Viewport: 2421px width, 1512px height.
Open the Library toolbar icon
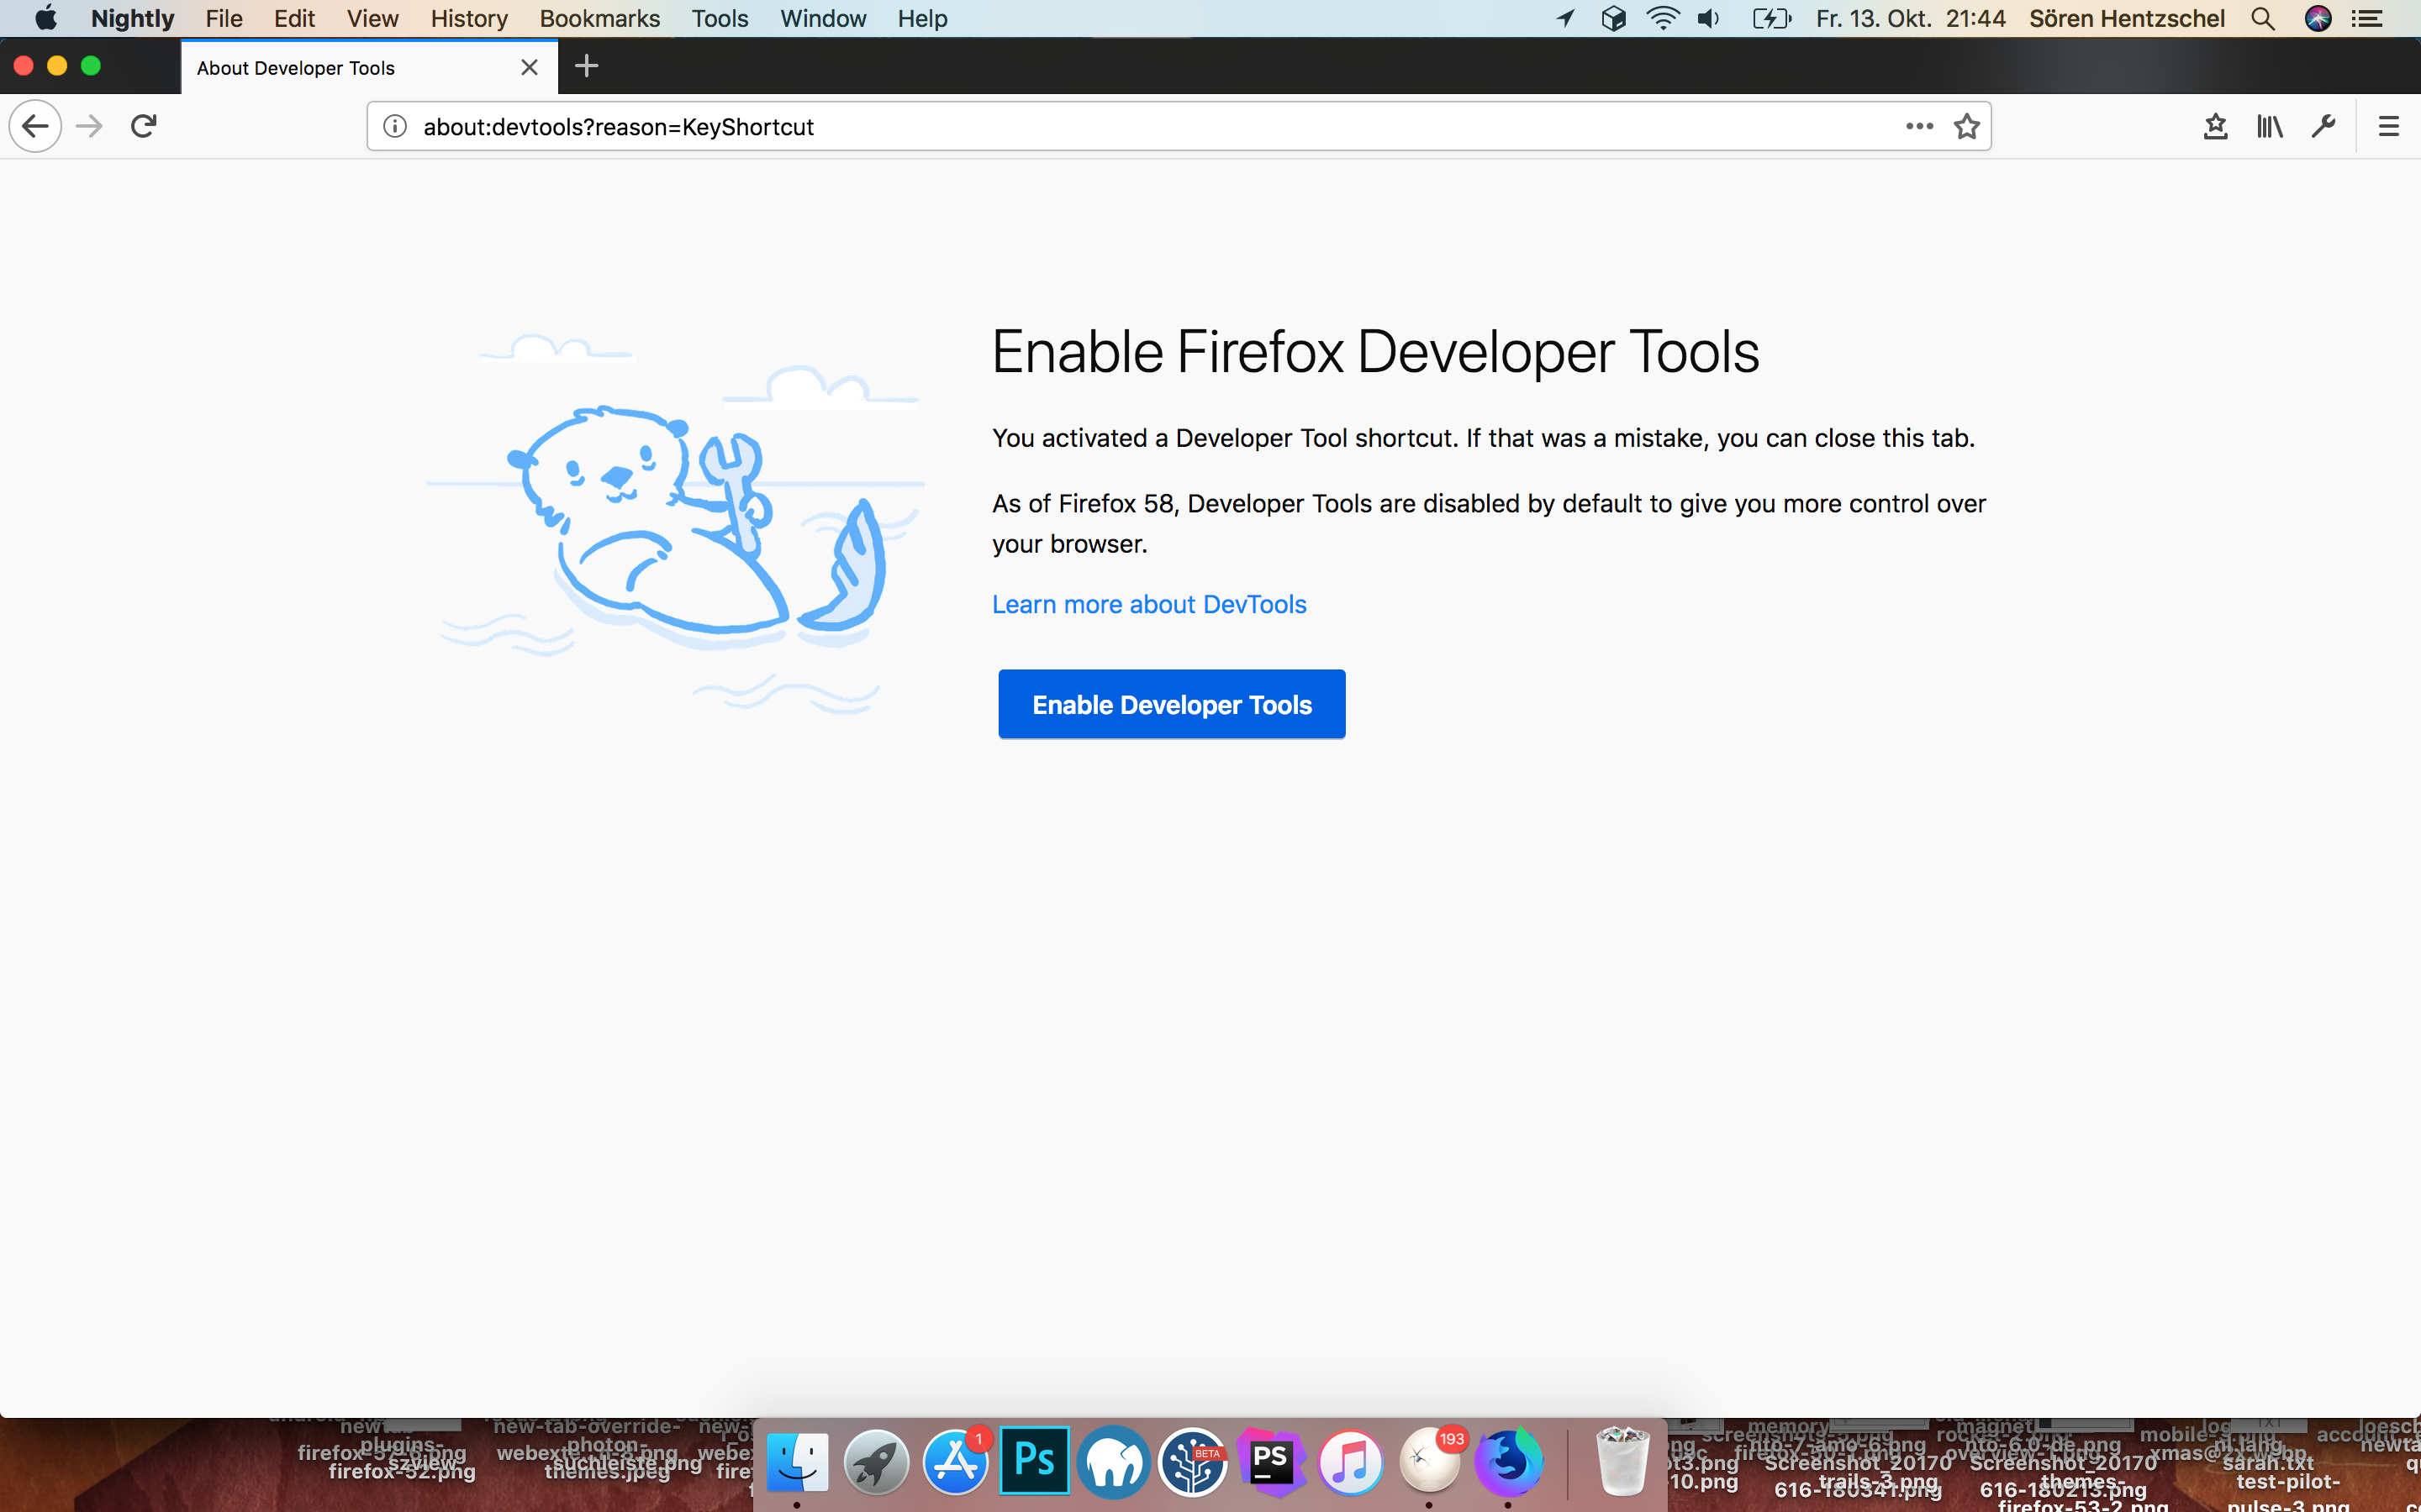click(2269, 126)
